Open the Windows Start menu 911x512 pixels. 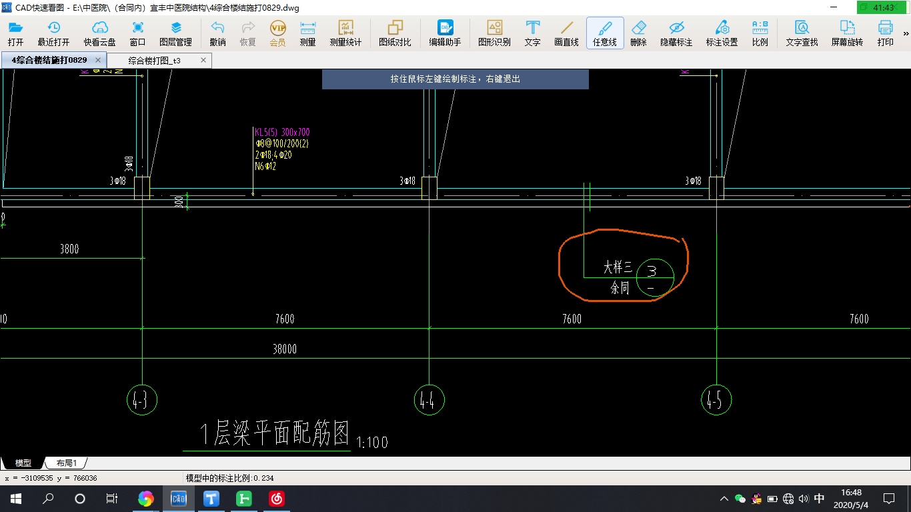15,498
